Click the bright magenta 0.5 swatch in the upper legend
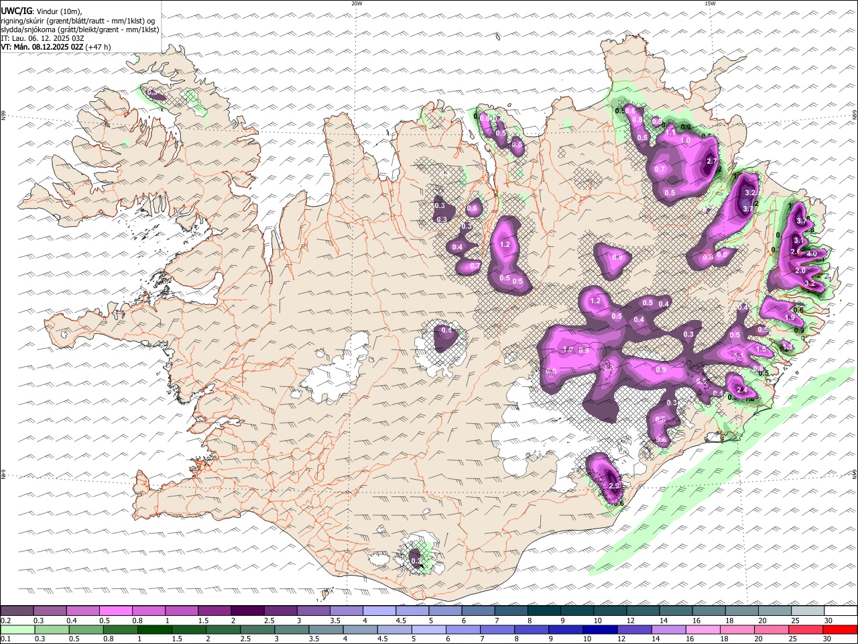The image size is (858, 644). (x=115, y=611)
